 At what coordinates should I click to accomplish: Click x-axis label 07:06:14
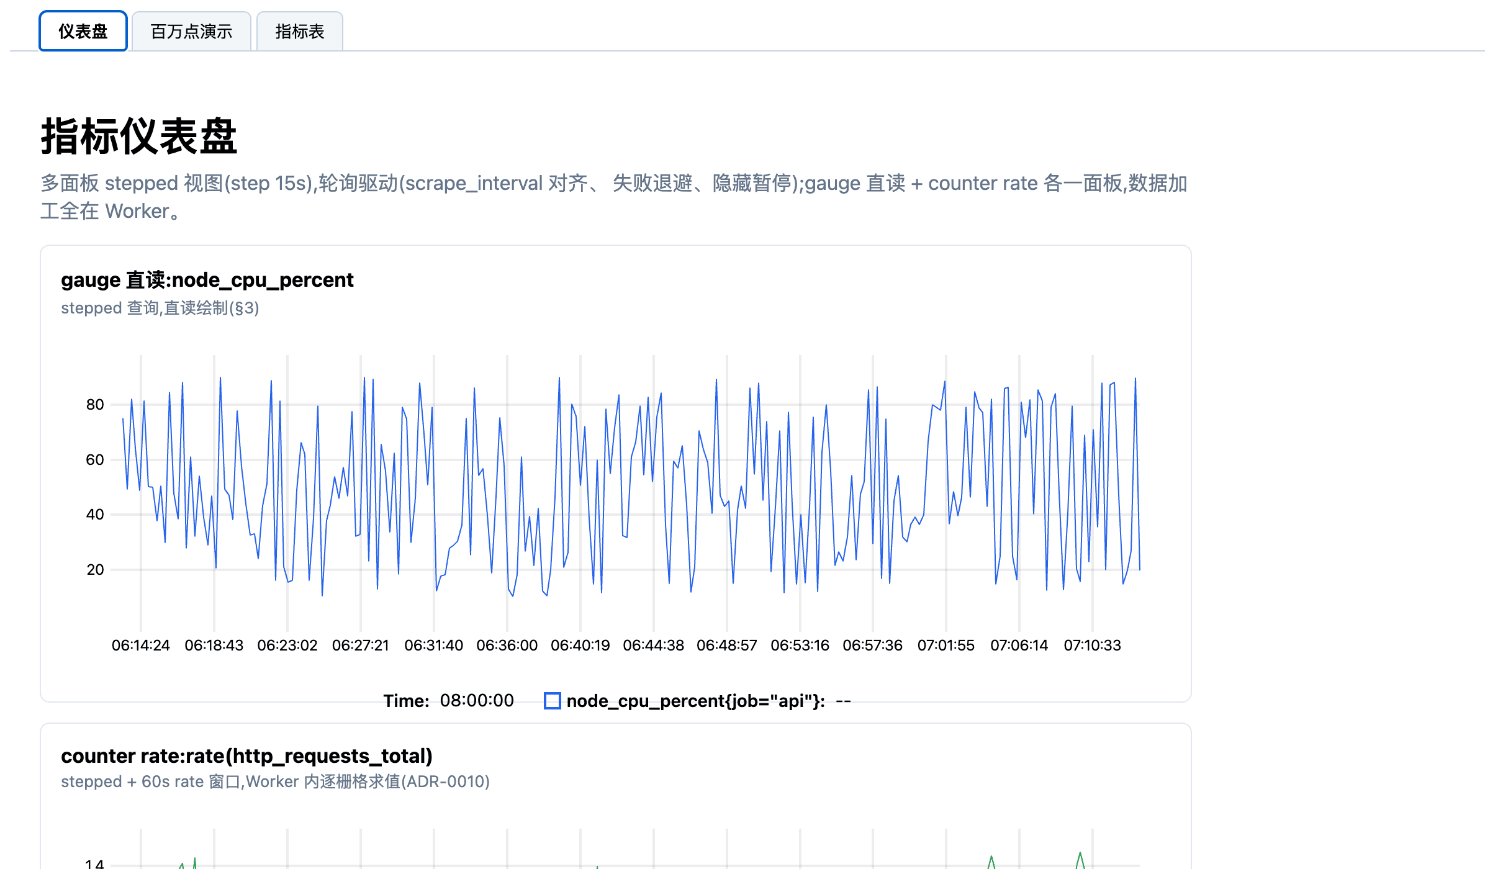(x=1019, y=646)
